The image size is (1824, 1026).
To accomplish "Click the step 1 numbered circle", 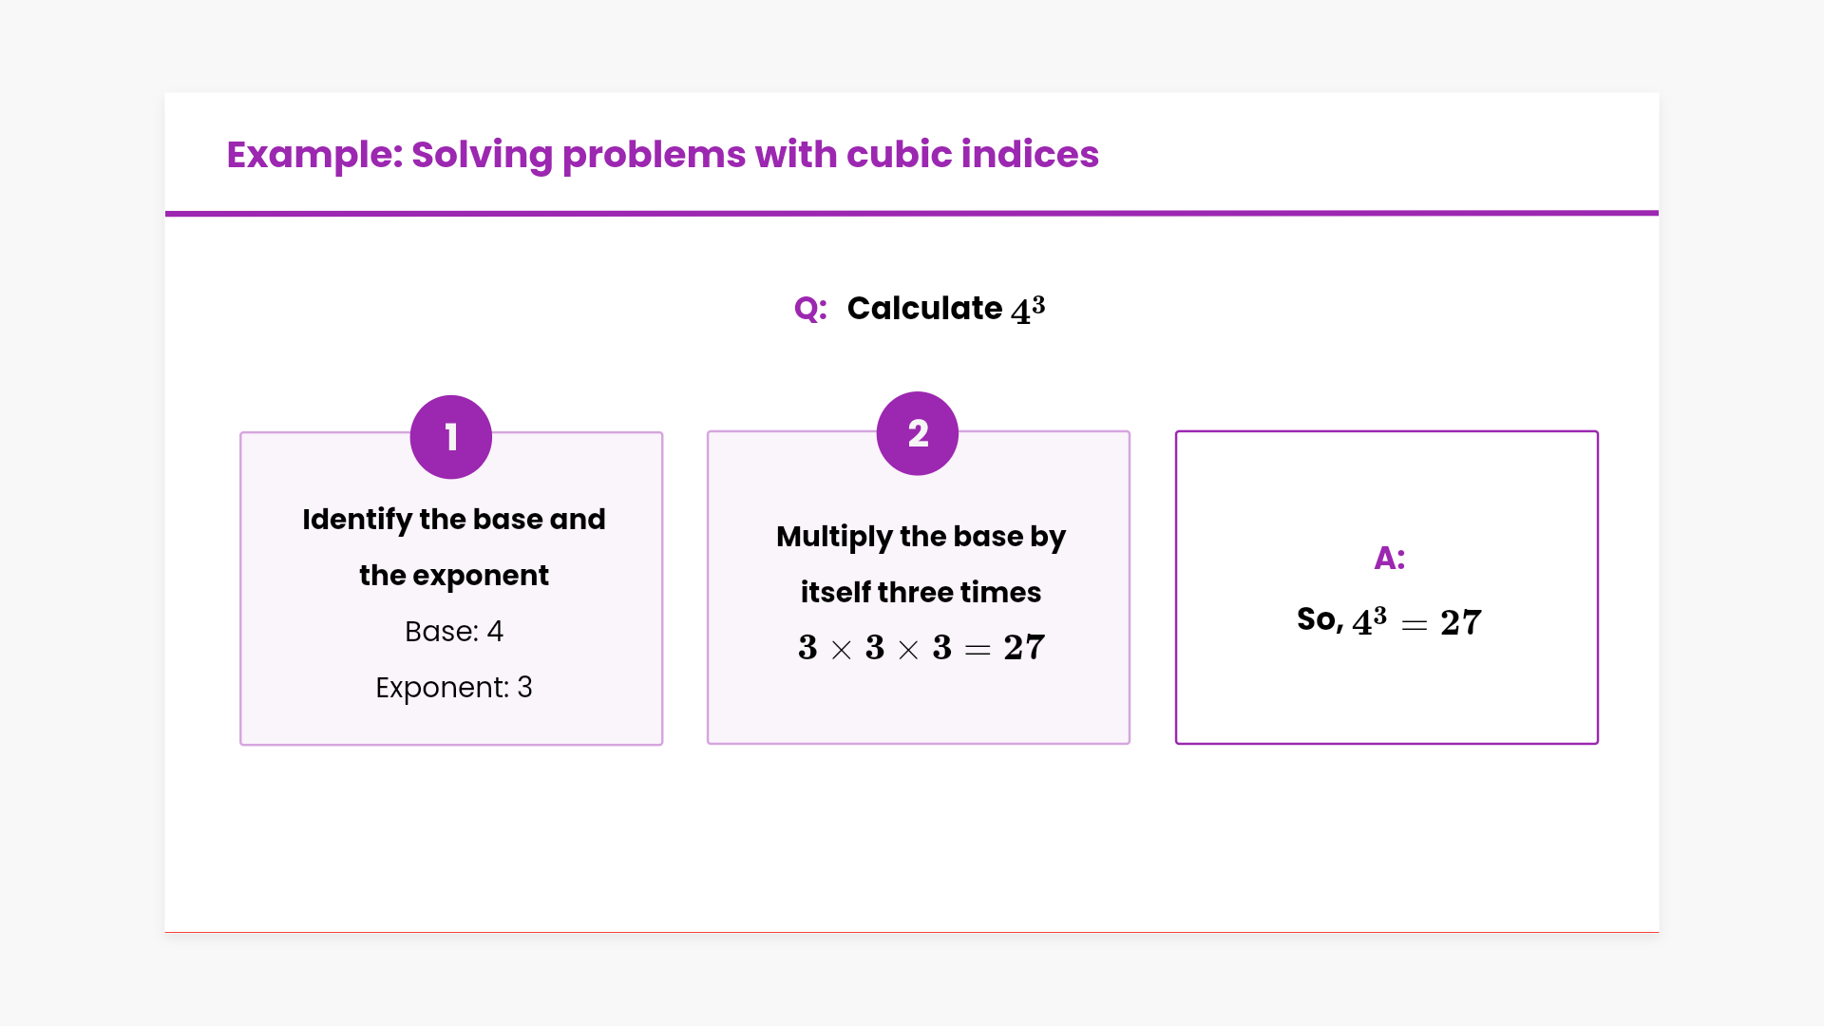I will click(451, 437).
